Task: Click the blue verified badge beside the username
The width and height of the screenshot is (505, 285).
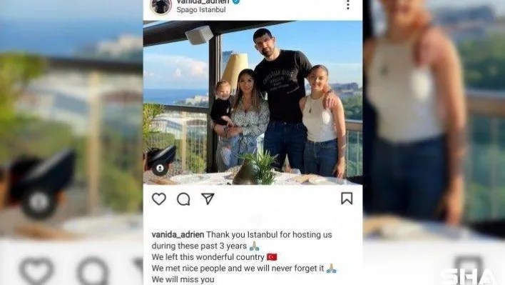Action: (x=236, y=1)
